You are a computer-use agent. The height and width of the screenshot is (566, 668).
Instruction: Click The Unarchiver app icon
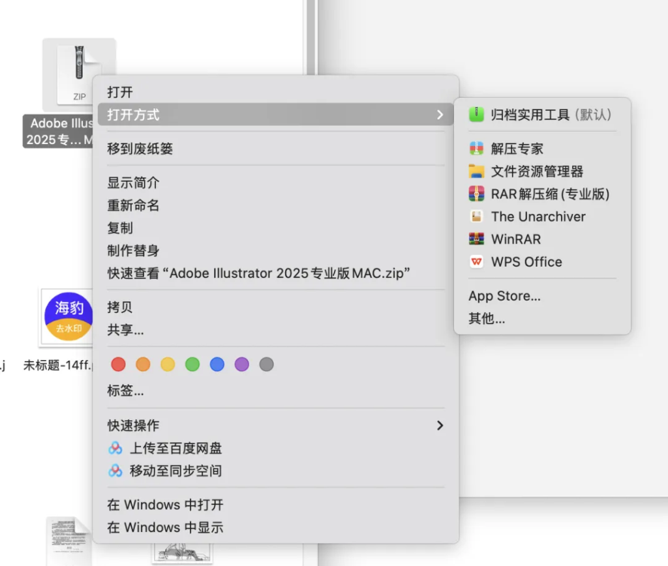tap(476, 216)
